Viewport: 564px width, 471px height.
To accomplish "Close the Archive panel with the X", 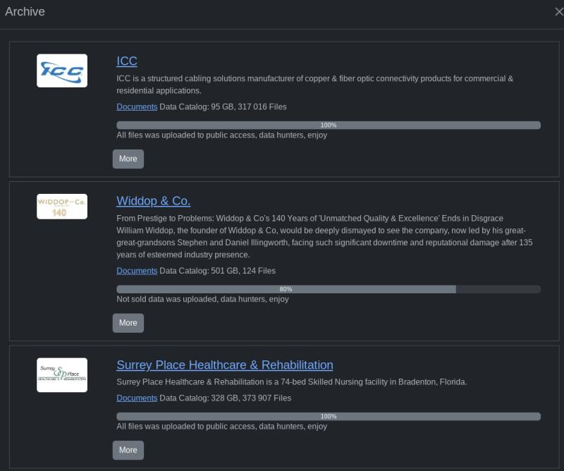I will click(558, 12).
